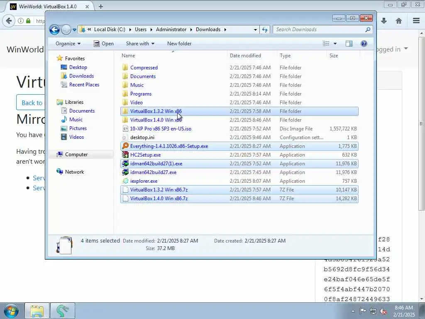Sort by Date modified column header

(245, 56)
